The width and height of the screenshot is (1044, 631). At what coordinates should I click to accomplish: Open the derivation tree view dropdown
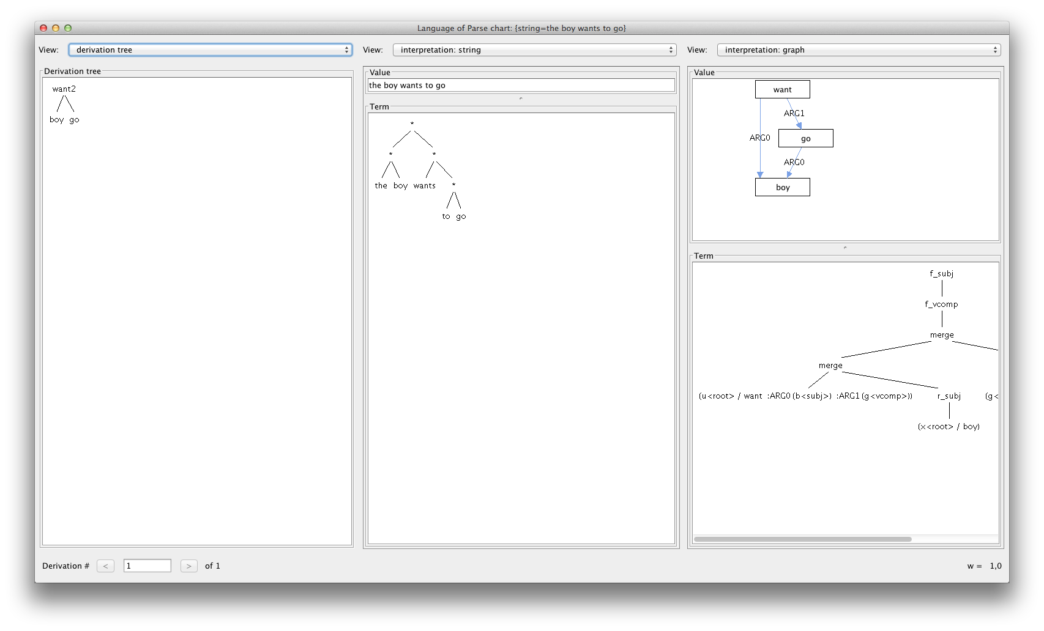coord(210,50)
